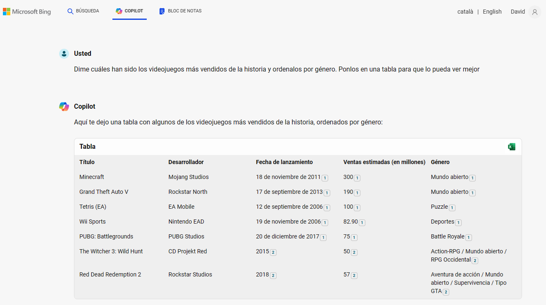
Task: Click the Género column header
Action: pos(440,162)
